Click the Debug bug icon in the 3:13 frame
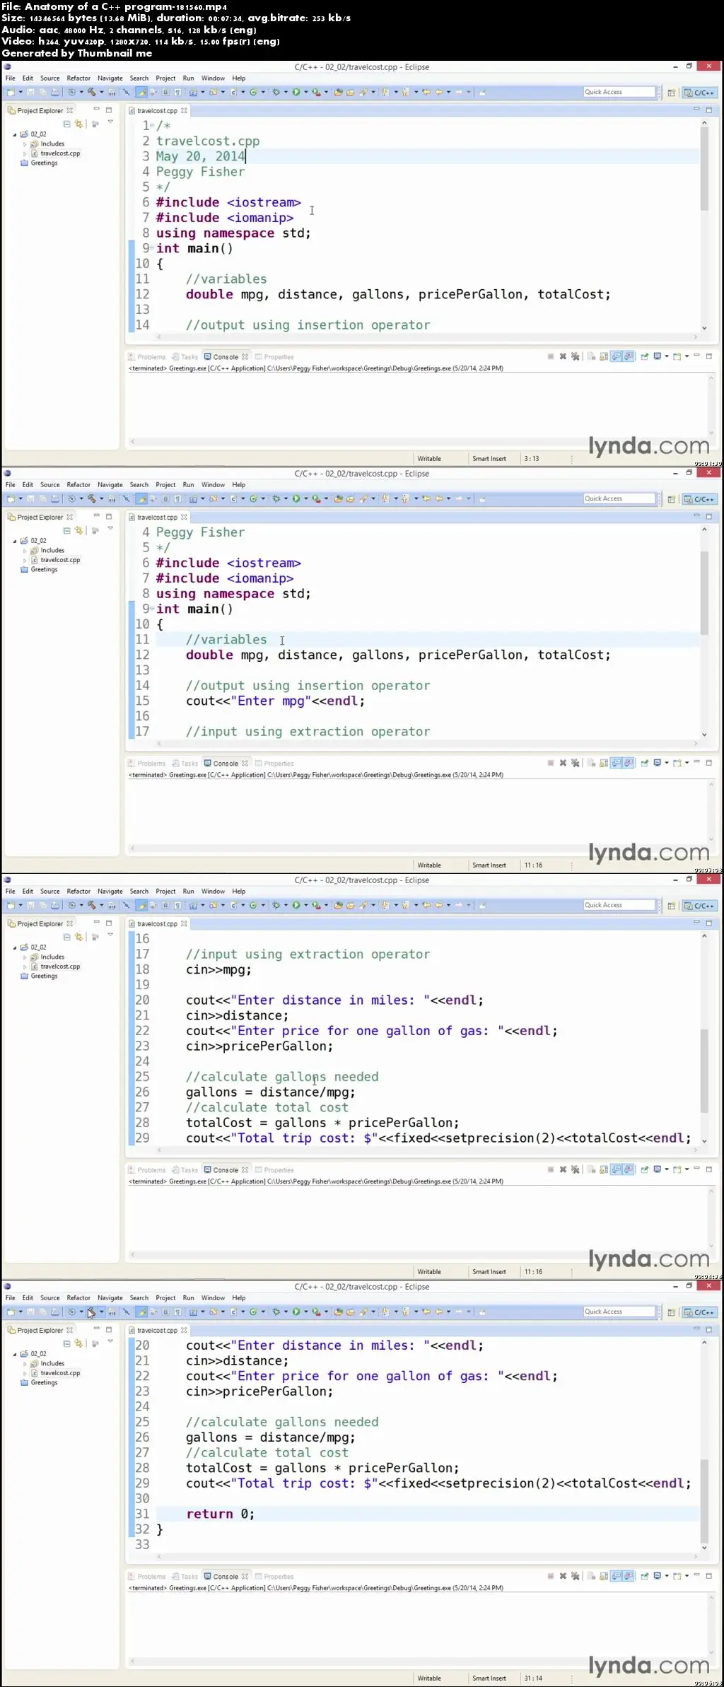 coord(276,92)
